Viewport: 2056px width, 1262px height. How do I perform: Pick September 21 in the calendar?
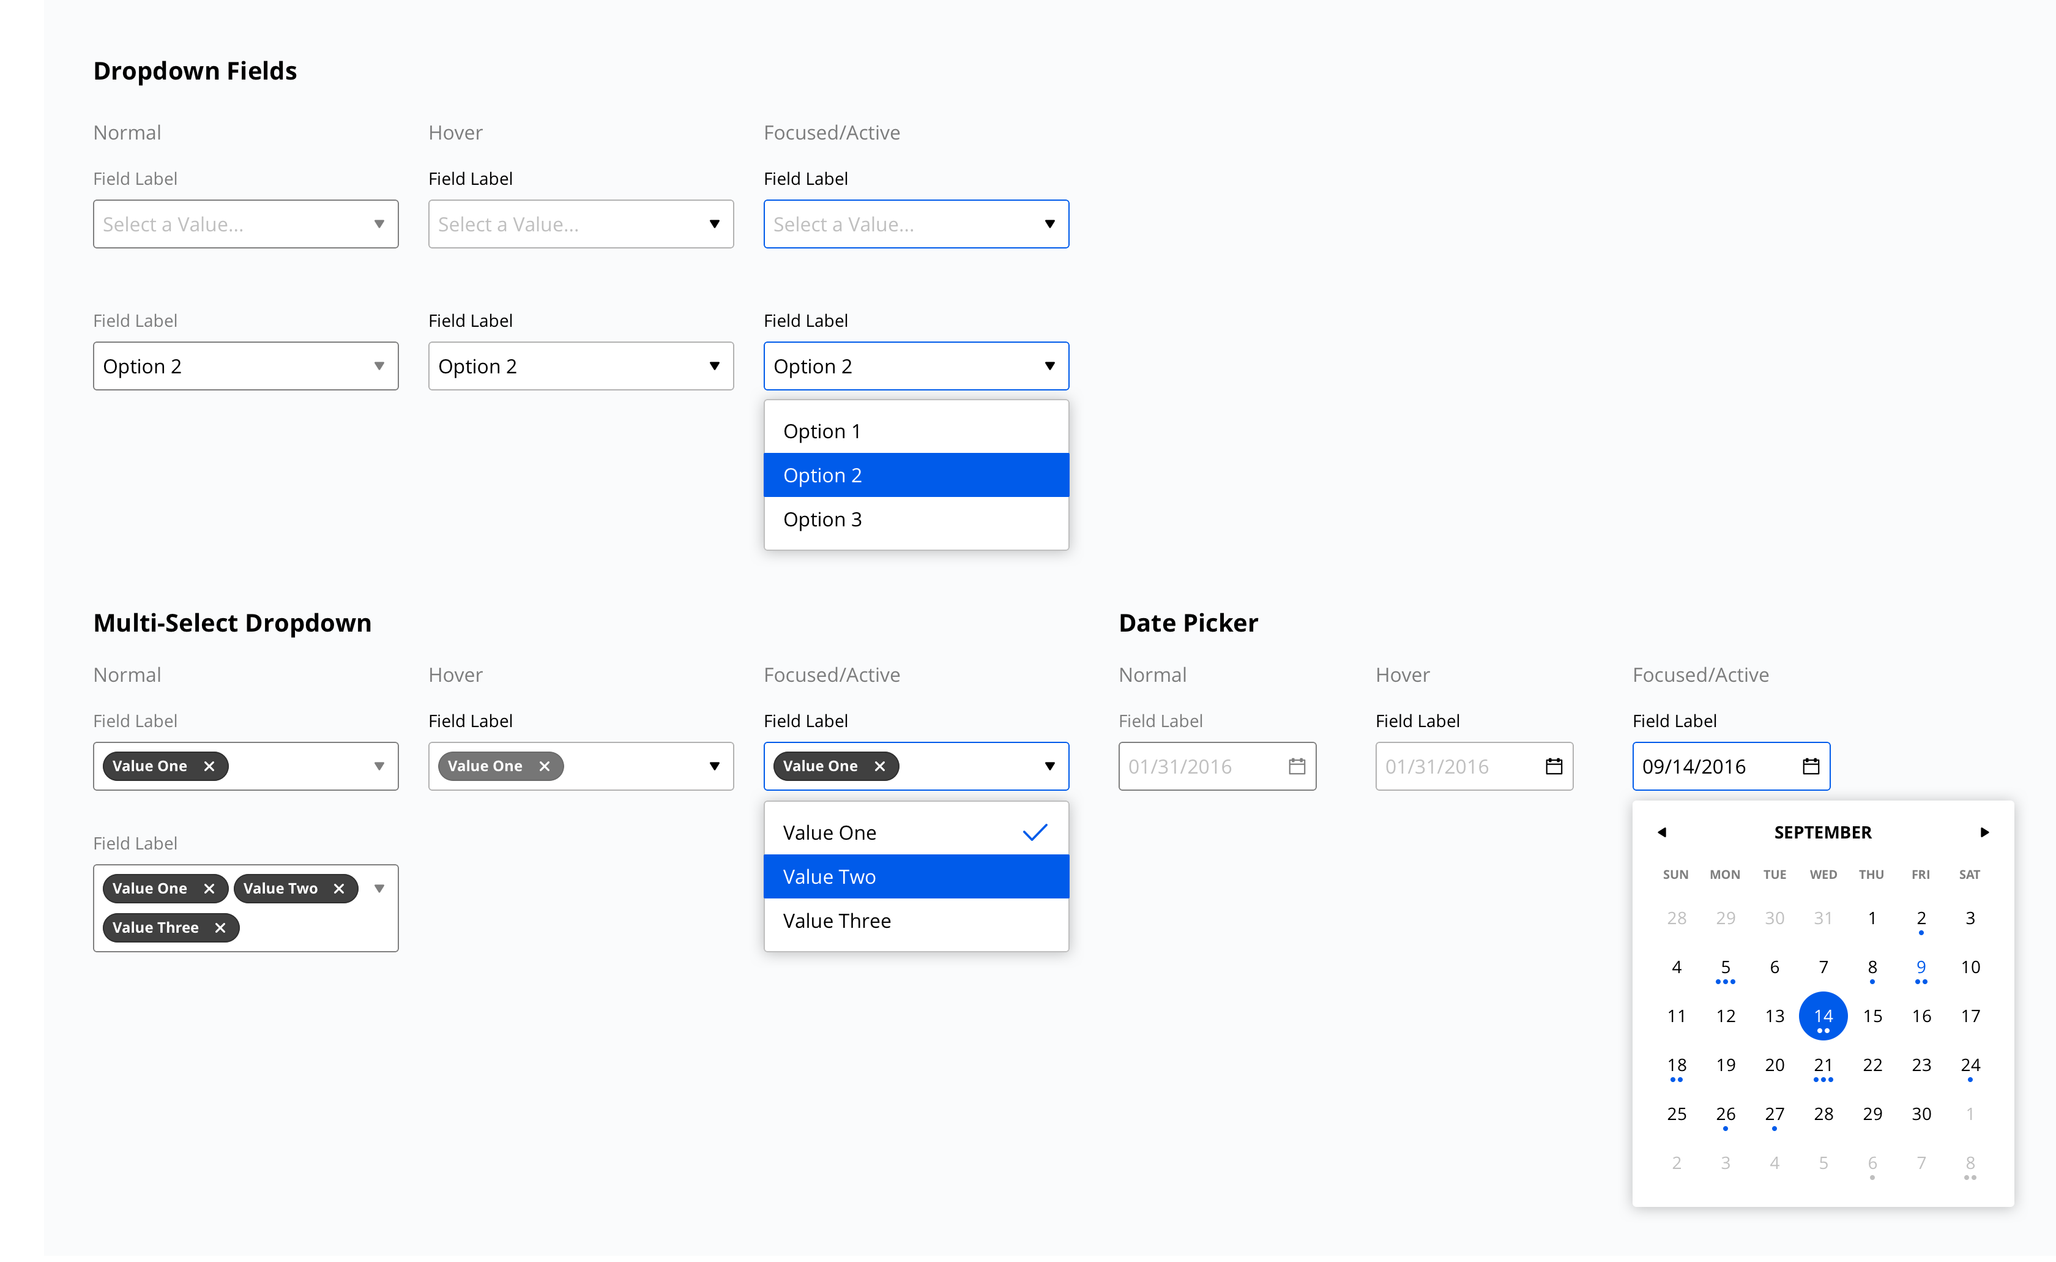1823,1064
